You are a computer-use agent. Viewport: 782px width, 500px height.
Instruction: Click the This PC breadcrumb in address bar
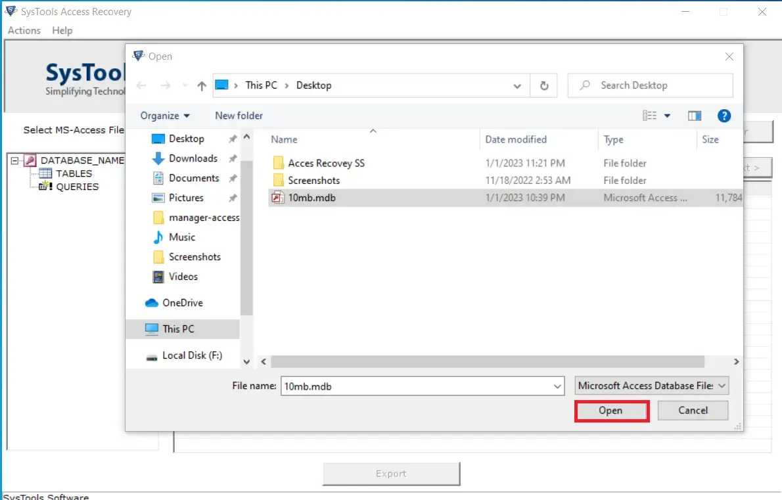pos(261,85)
